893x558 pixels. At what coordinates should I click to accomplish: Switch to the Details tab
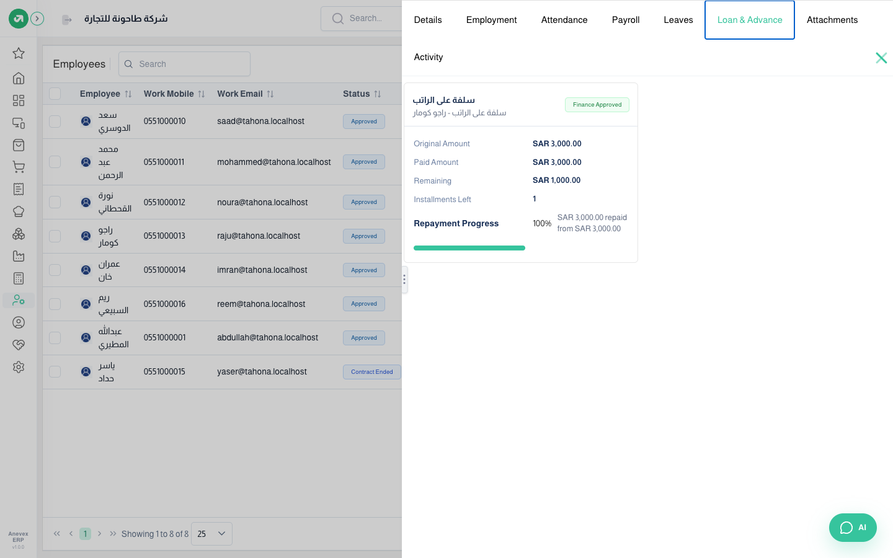coord(428,20)
